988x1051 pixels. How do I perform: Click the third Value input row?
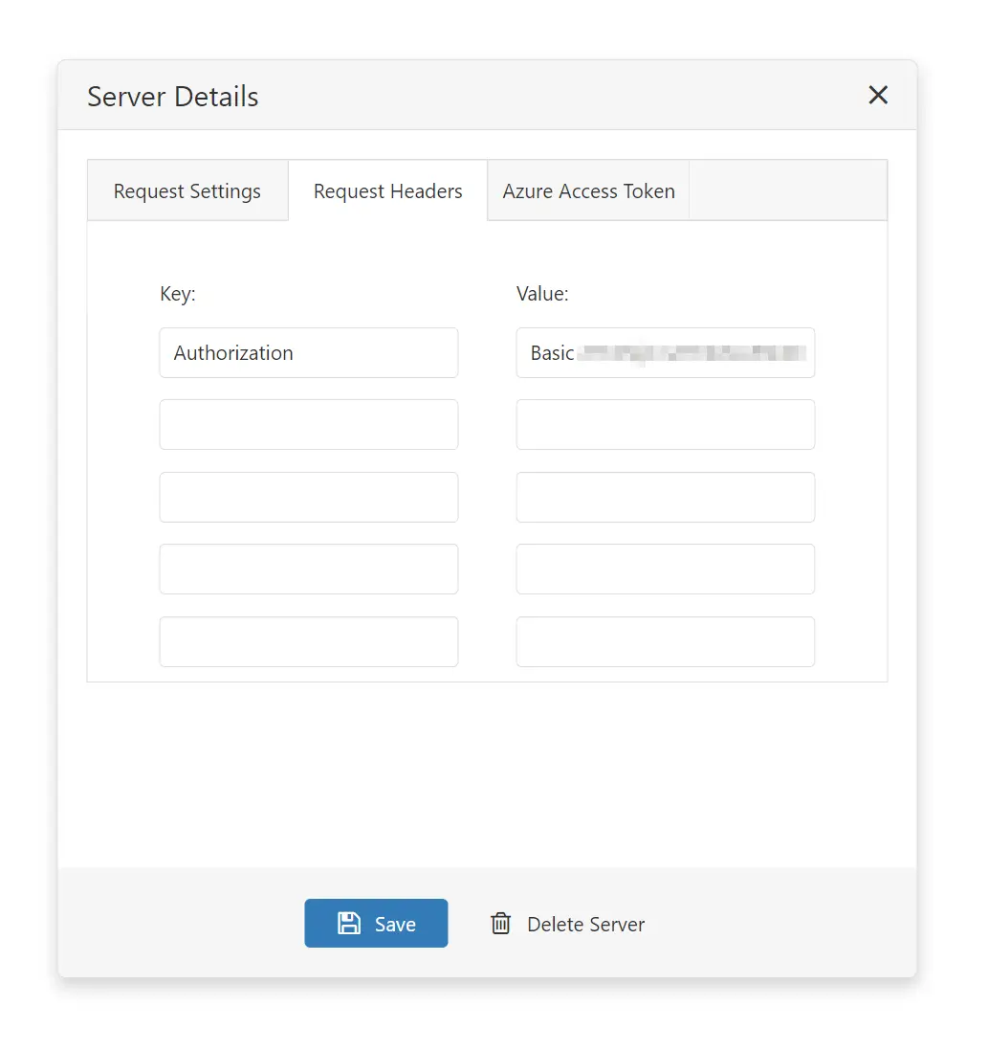665,497
